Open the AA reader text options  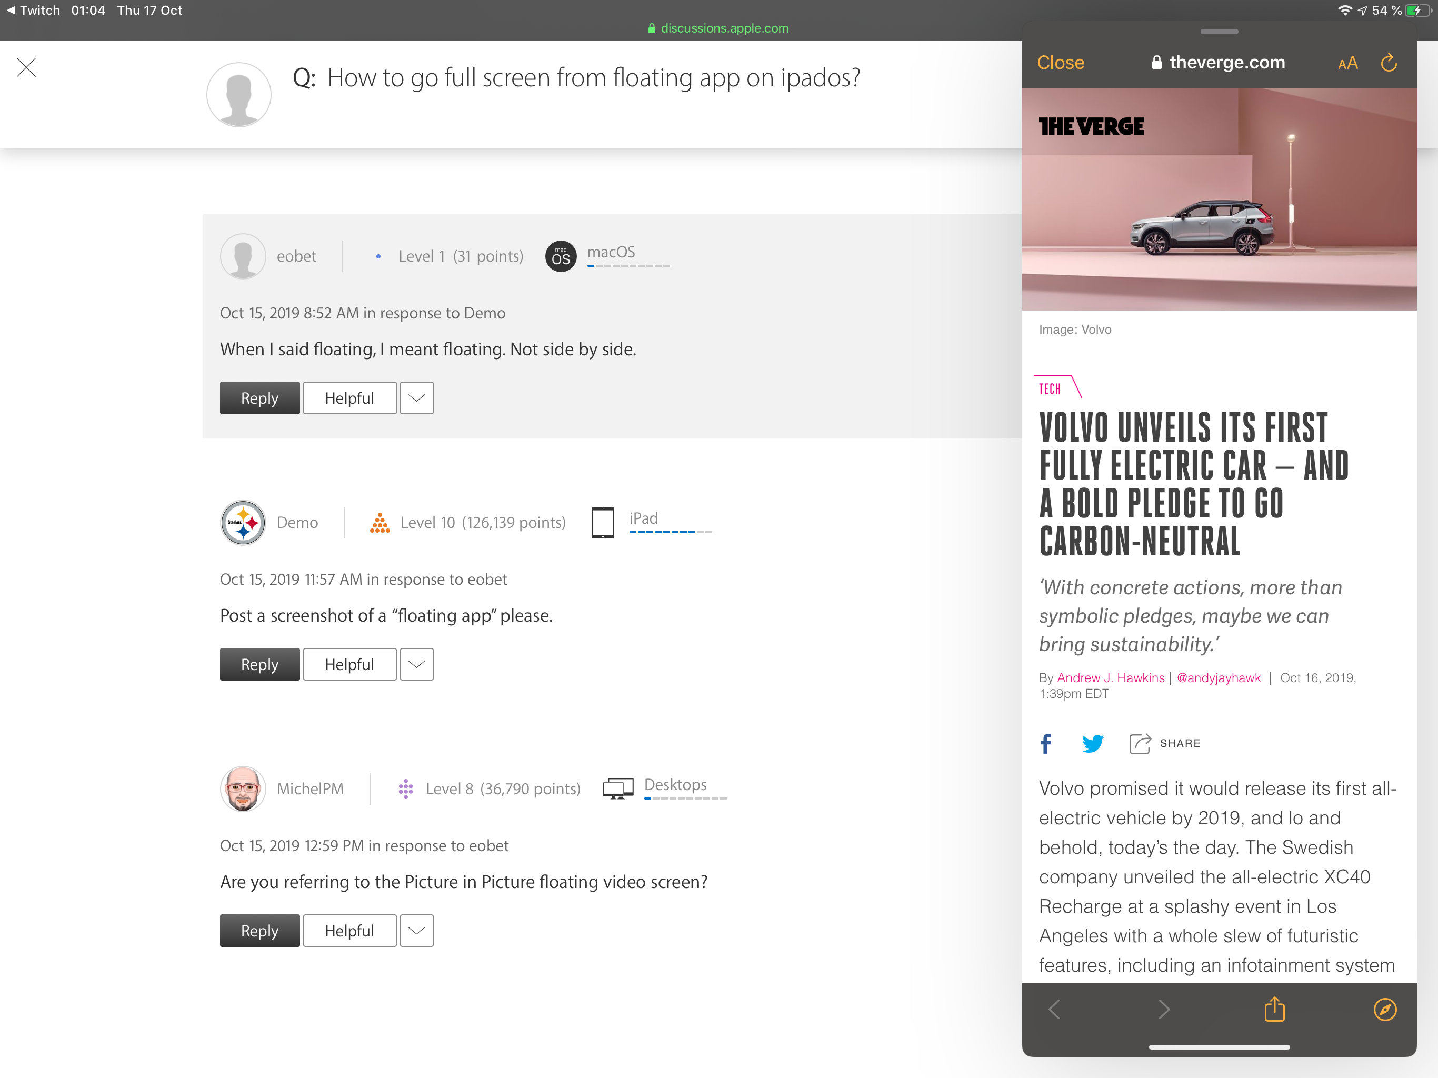1347,63
